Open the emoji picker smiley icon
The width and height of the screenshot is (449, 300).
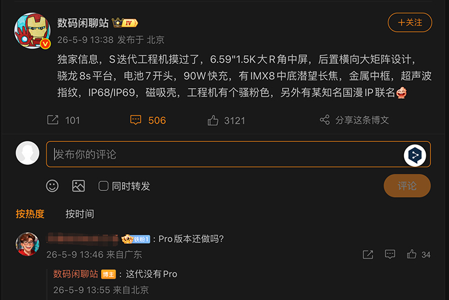(52, 186)
